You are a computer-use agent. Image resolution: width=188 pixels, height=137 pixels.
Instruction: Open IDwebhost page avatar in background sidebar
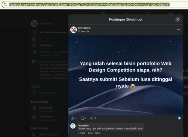(x=34, y=23)
